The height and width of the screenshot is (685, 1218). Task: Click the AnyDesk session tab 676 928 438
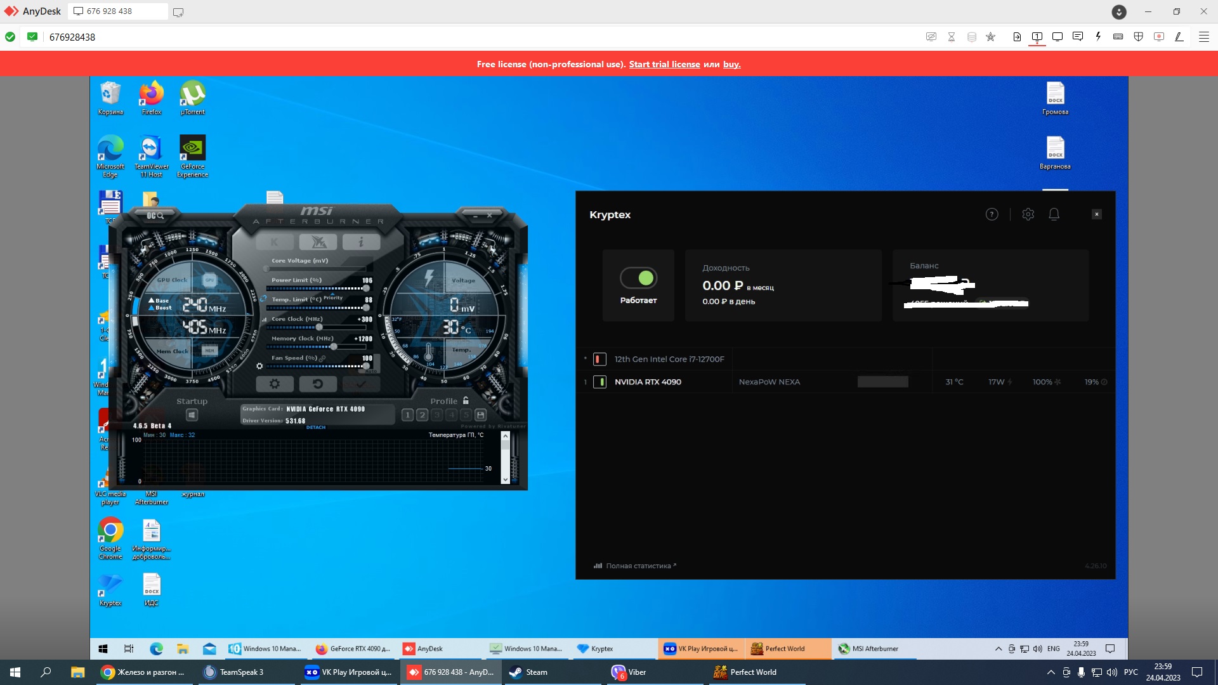pyautogui.click(x=118, y=11)
